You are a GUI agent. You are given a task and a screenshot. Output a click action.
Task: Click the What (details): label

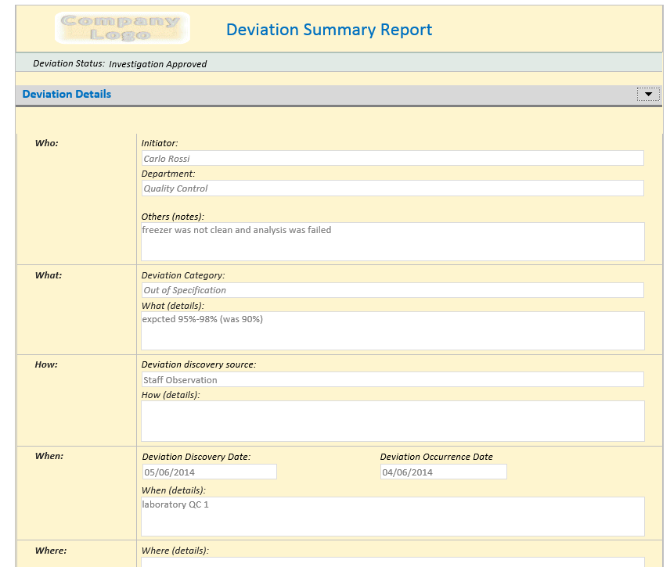point(173,306)
